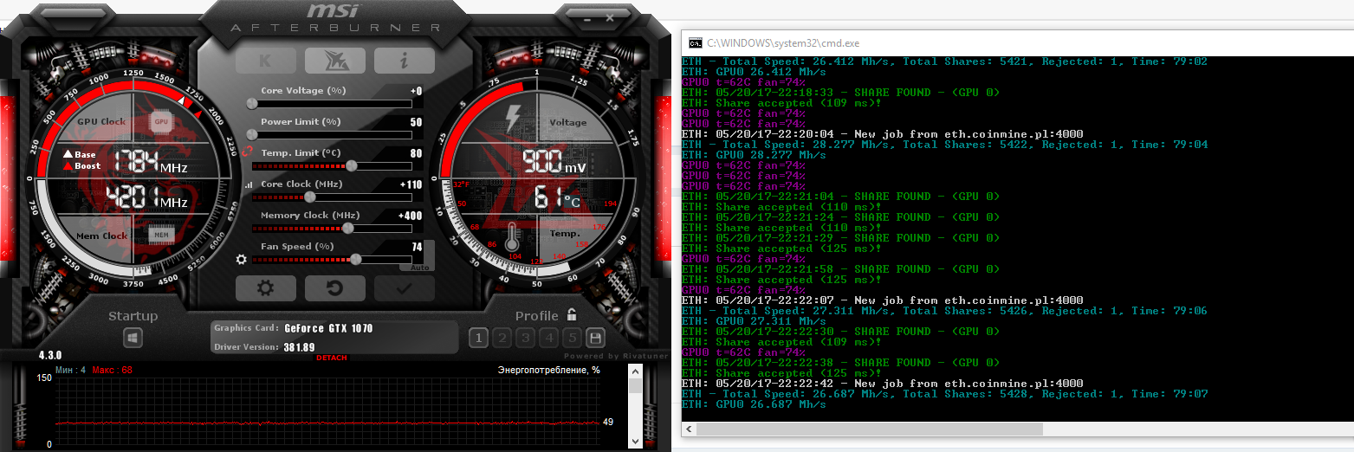Select profile slot 4
Screen dimensions: 1354x452
548,338
